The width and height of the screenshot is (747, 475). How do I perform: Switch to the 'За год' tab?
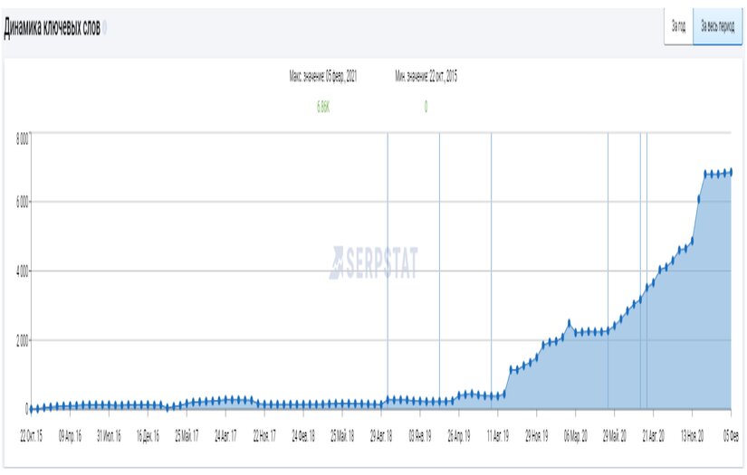[678, 26]
